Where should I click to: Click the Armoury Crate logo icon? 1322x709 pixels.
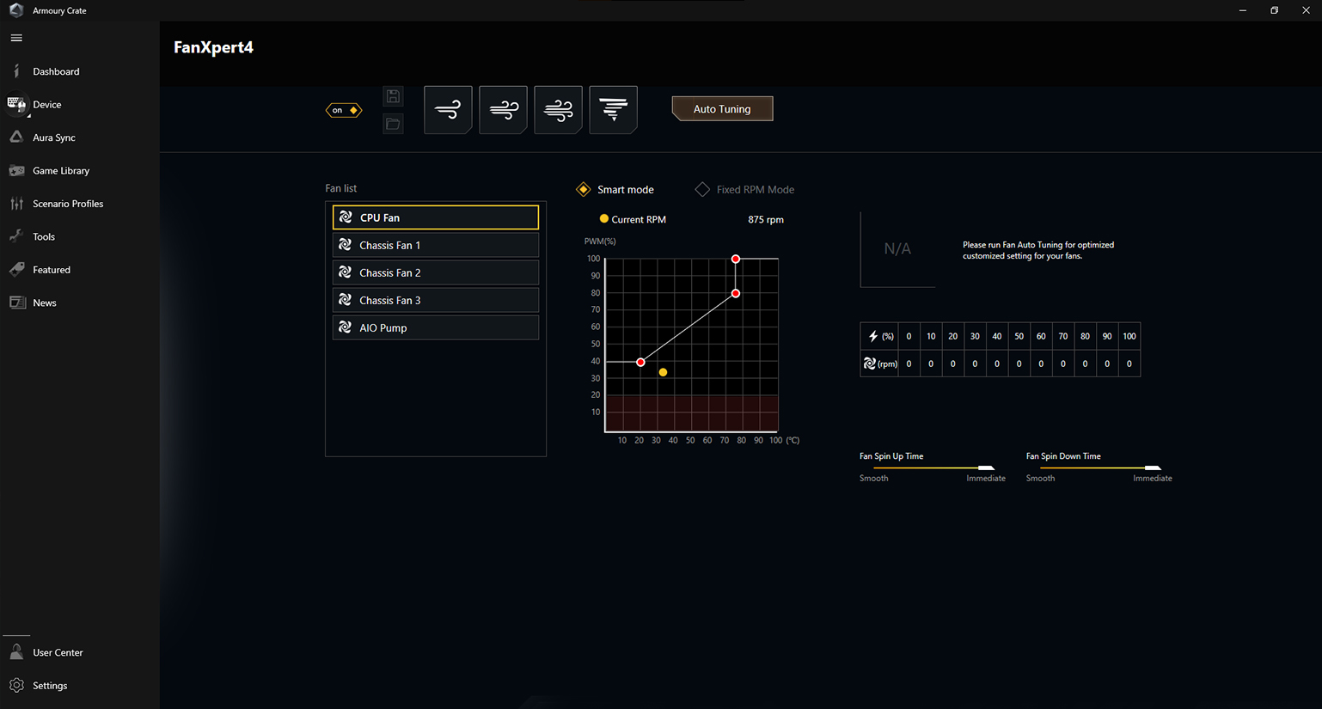[x=16, y=10]
